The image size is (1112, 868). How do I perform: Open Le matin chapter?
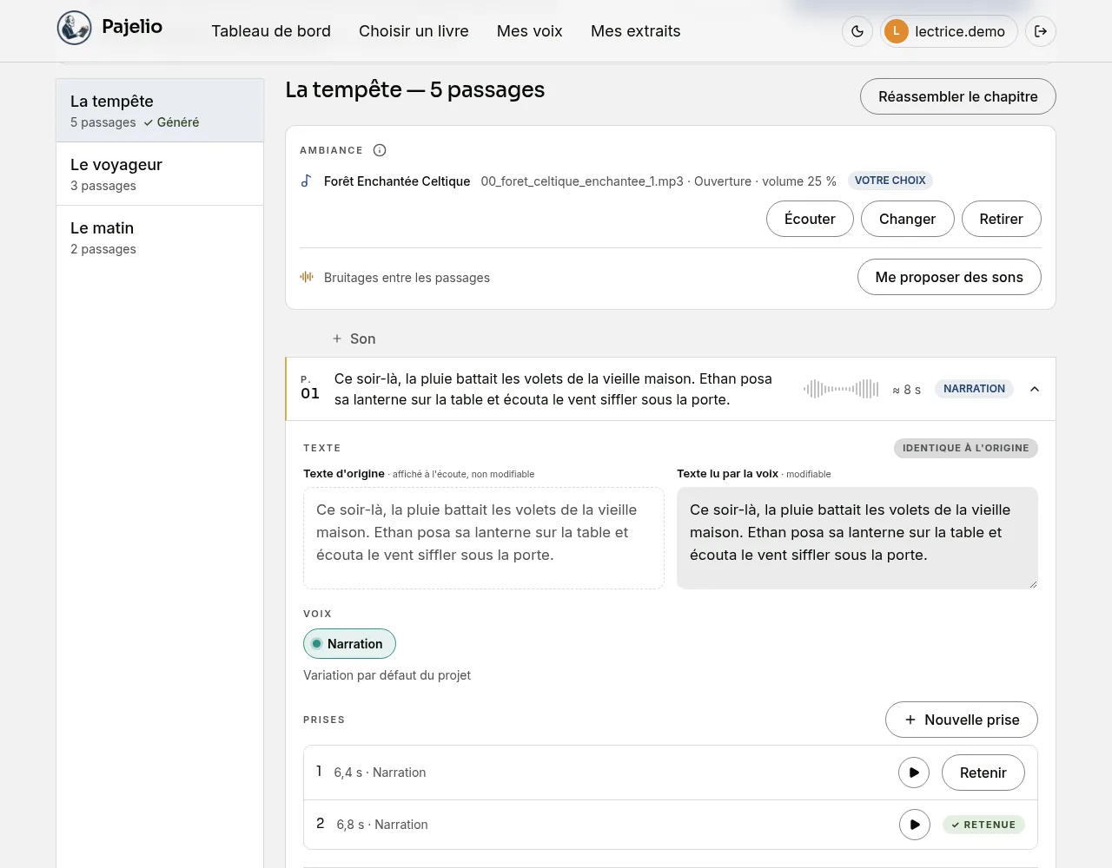click(x=160, y=237)
